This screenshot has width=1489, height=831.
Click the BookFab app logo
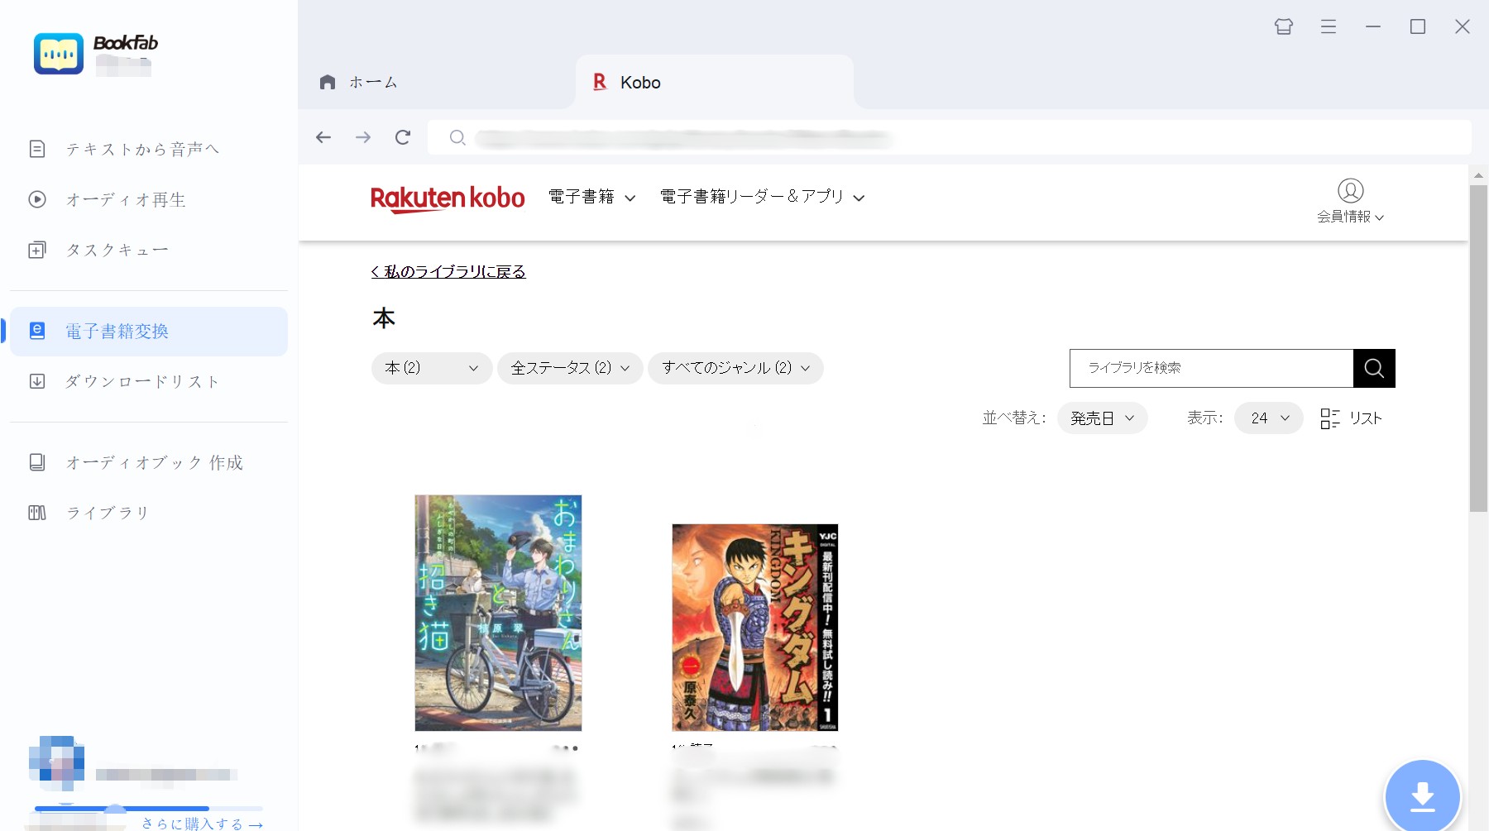pos(58,54)
